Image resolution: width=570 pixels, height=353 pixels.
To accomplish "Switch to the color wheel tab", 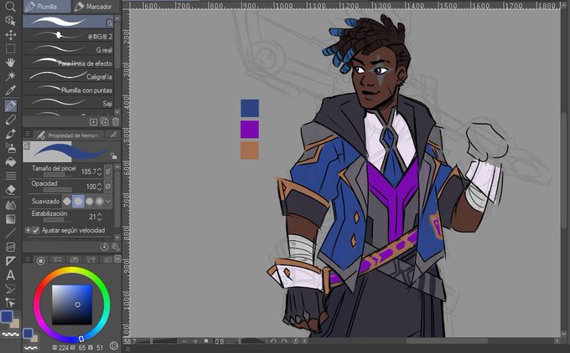I will click(x=40, y=260).
